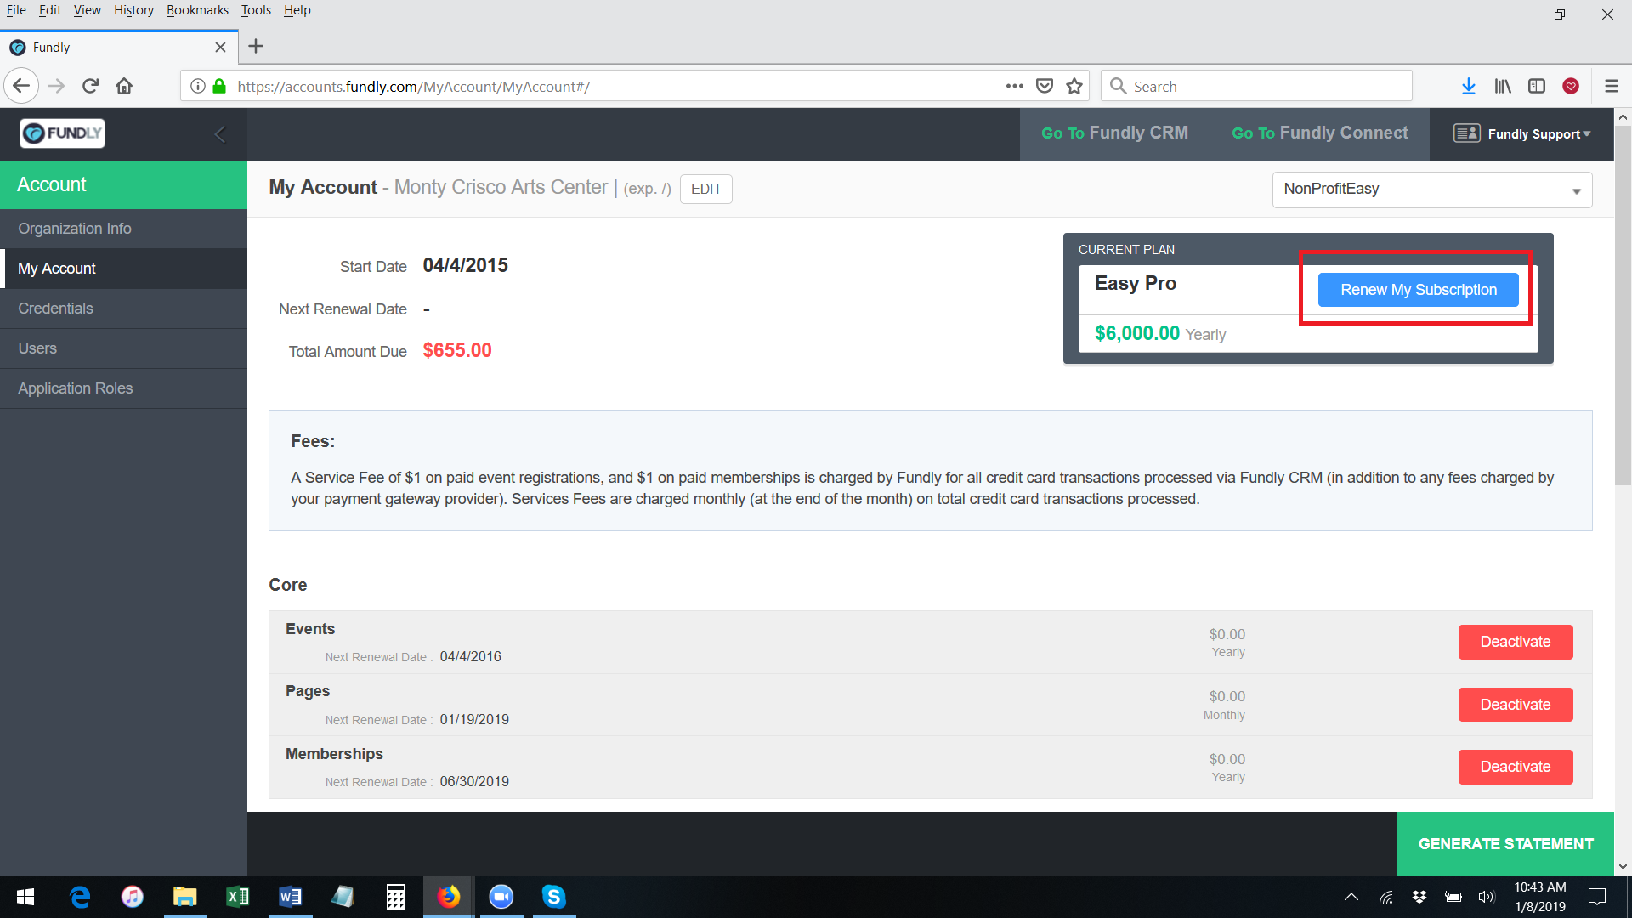Viewport: 1632px width, 918px height.
Task: Open the Help menu
Action: [297, 10]
